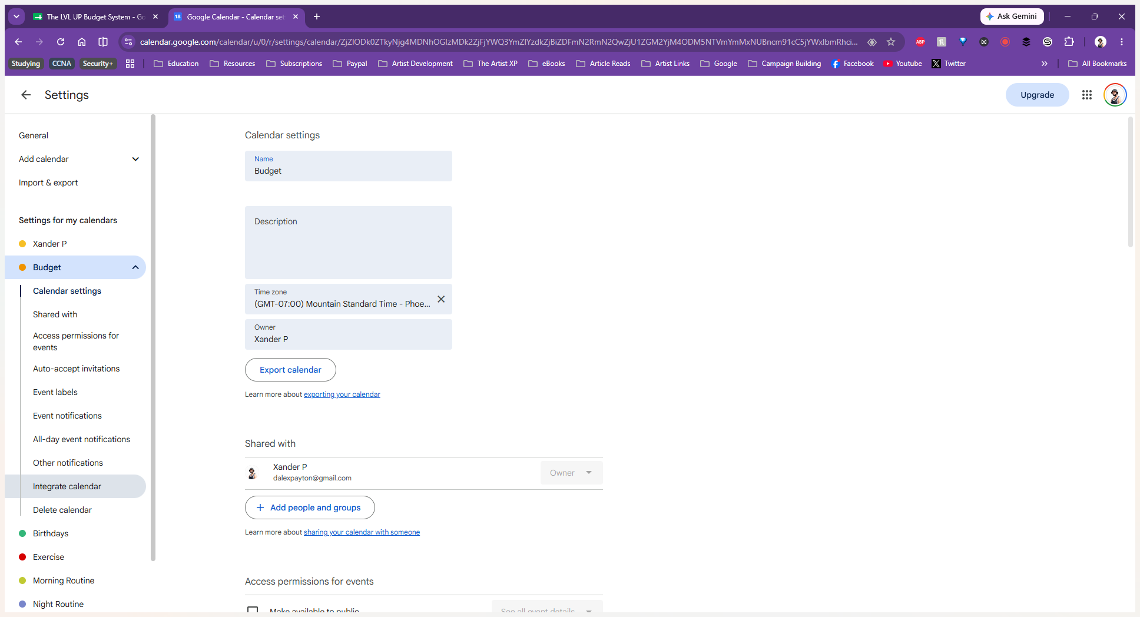
Task: Go back with the Settings back arrow
Action: pos(26,95)
